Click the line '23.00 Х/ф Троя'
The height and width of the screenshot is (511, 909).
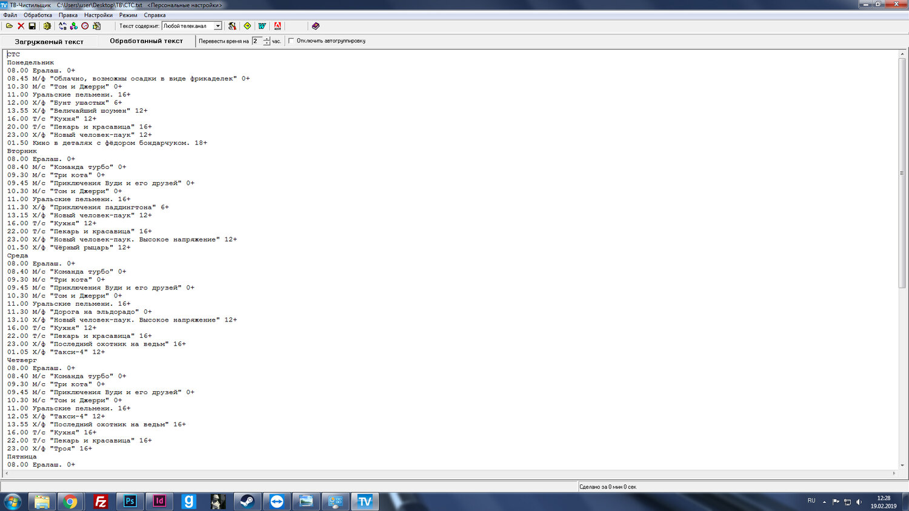[x=49, y=449]
